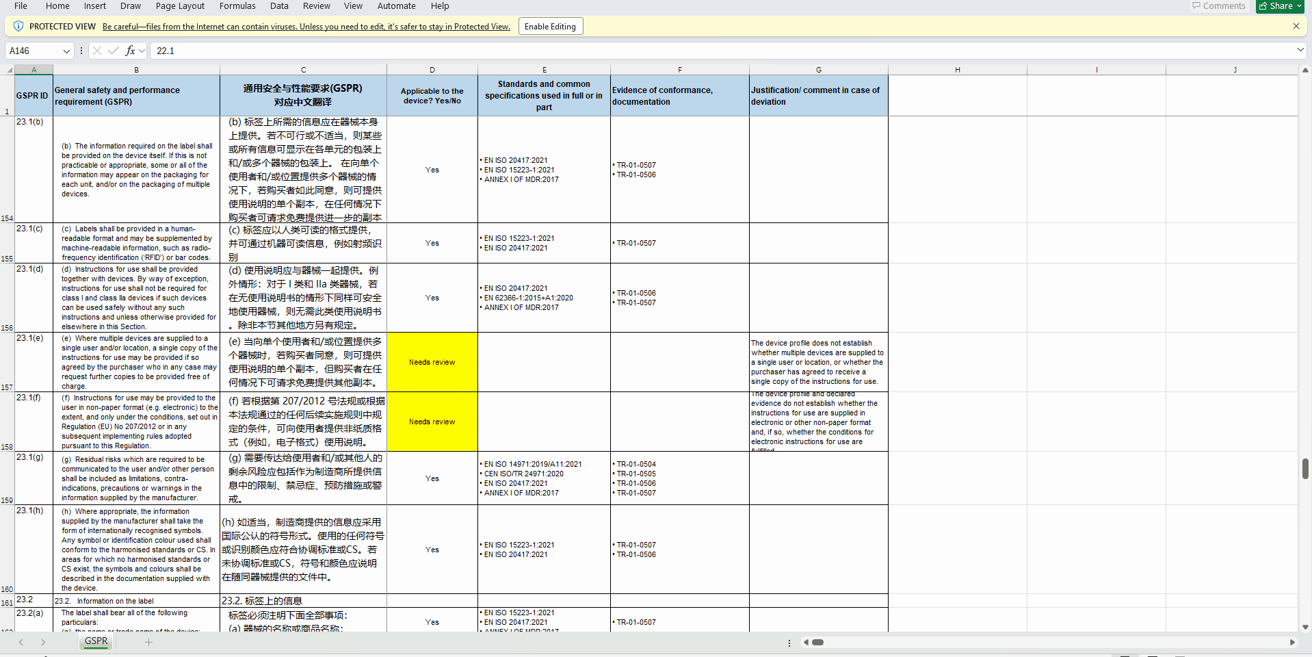The width and height of the screenshot is (1312, 657).
Task: Select column A header
Action: 34,70
